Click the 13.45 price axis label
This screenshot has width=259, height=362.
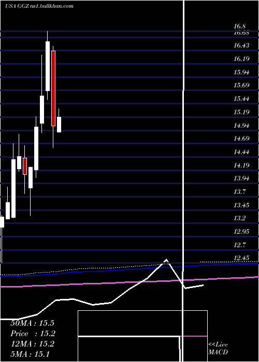point(241,205)
